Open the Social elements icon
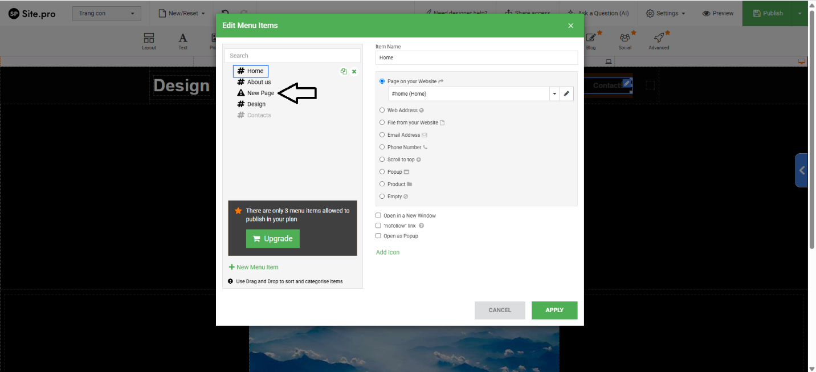This screenshot has width=816, height=372. pos(625,40)
